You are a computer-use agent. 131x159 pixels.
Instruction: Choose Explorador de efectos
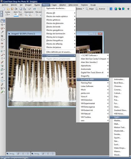pyautogui.click(x=59, y=8)
